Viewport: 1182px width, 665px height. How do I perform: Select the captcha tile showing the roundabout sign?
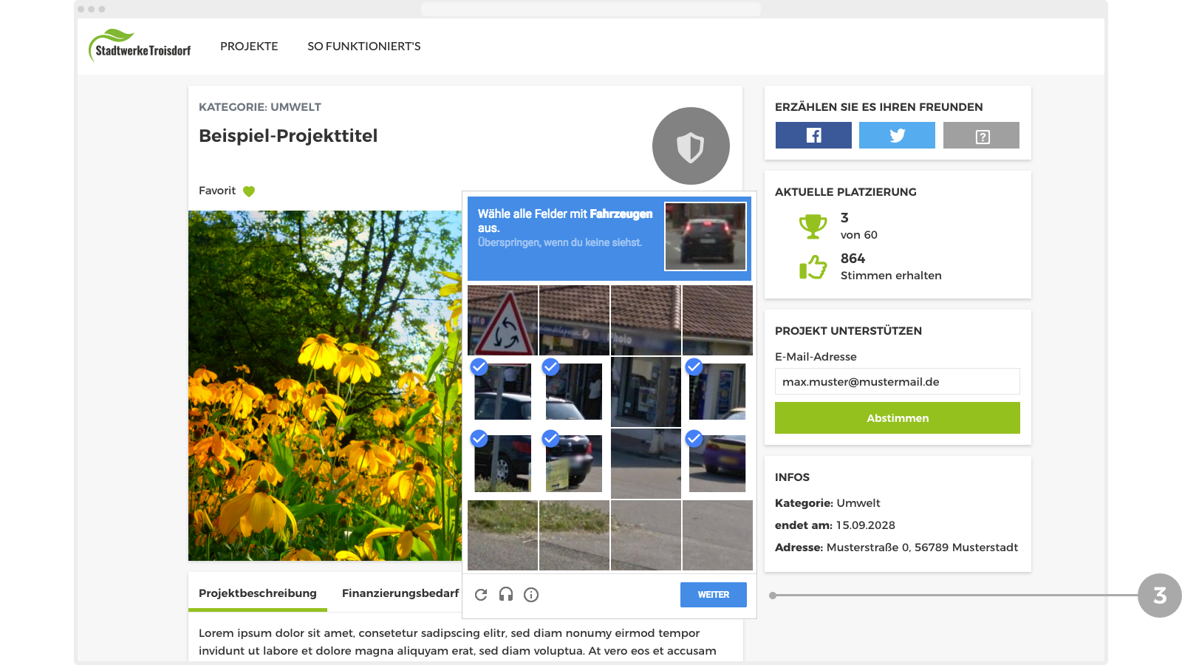[x=502, y=320]
